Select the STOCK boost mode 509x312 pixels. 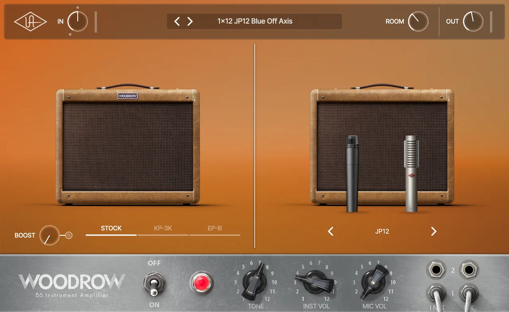(x=111, y=228)
